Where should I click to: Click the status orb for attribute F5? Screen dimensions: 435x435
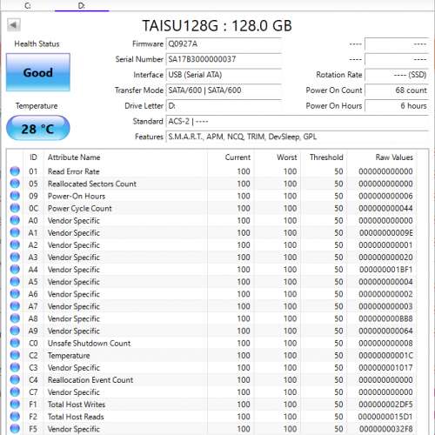click(x=15, y=429)
